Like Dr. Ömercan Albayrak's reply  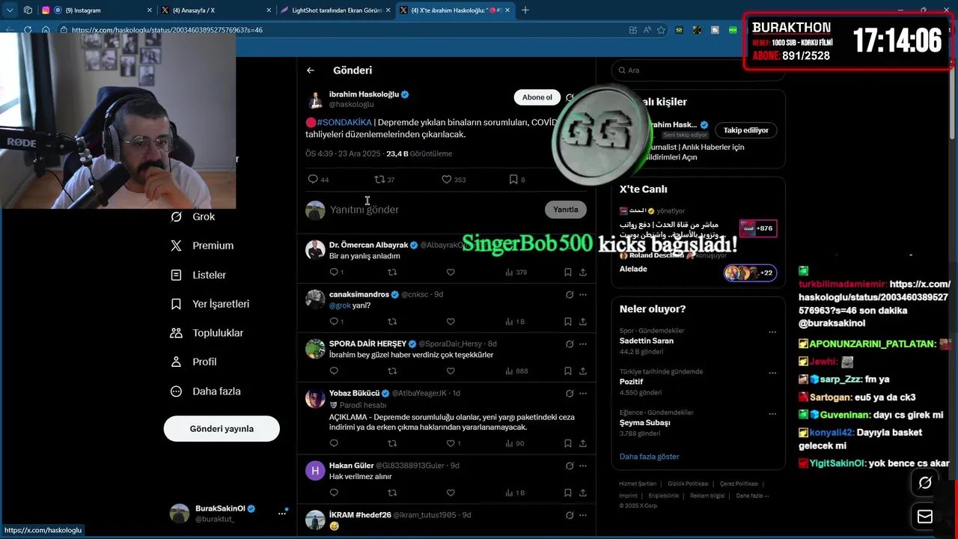click(451, 272)
